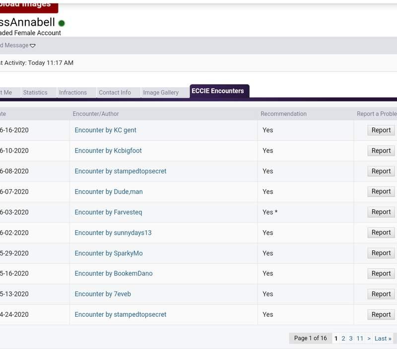Jump to the Last page link
This screenshot has width=397, height=349.
[x=383, y=339]
